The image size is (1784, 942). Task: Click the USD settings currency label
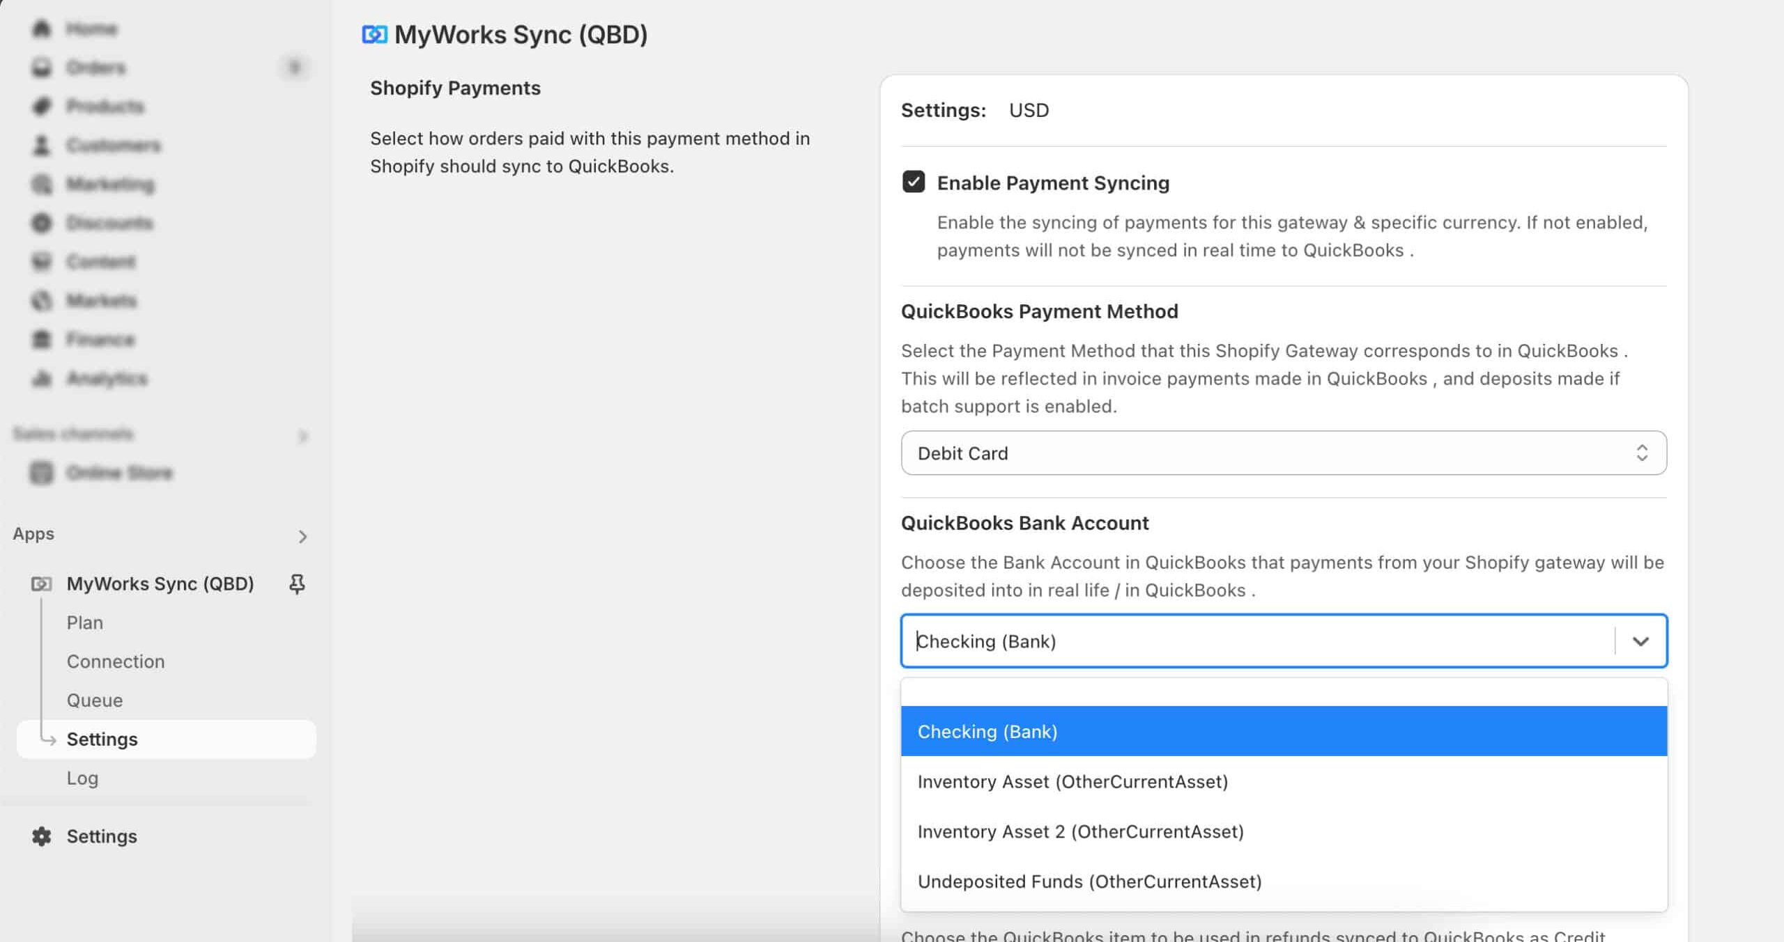tap(1029, 110)
